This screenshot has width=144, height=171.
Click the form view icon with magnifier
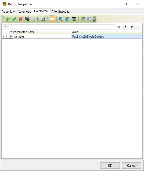pyautogui.click(x=89, y=19)
